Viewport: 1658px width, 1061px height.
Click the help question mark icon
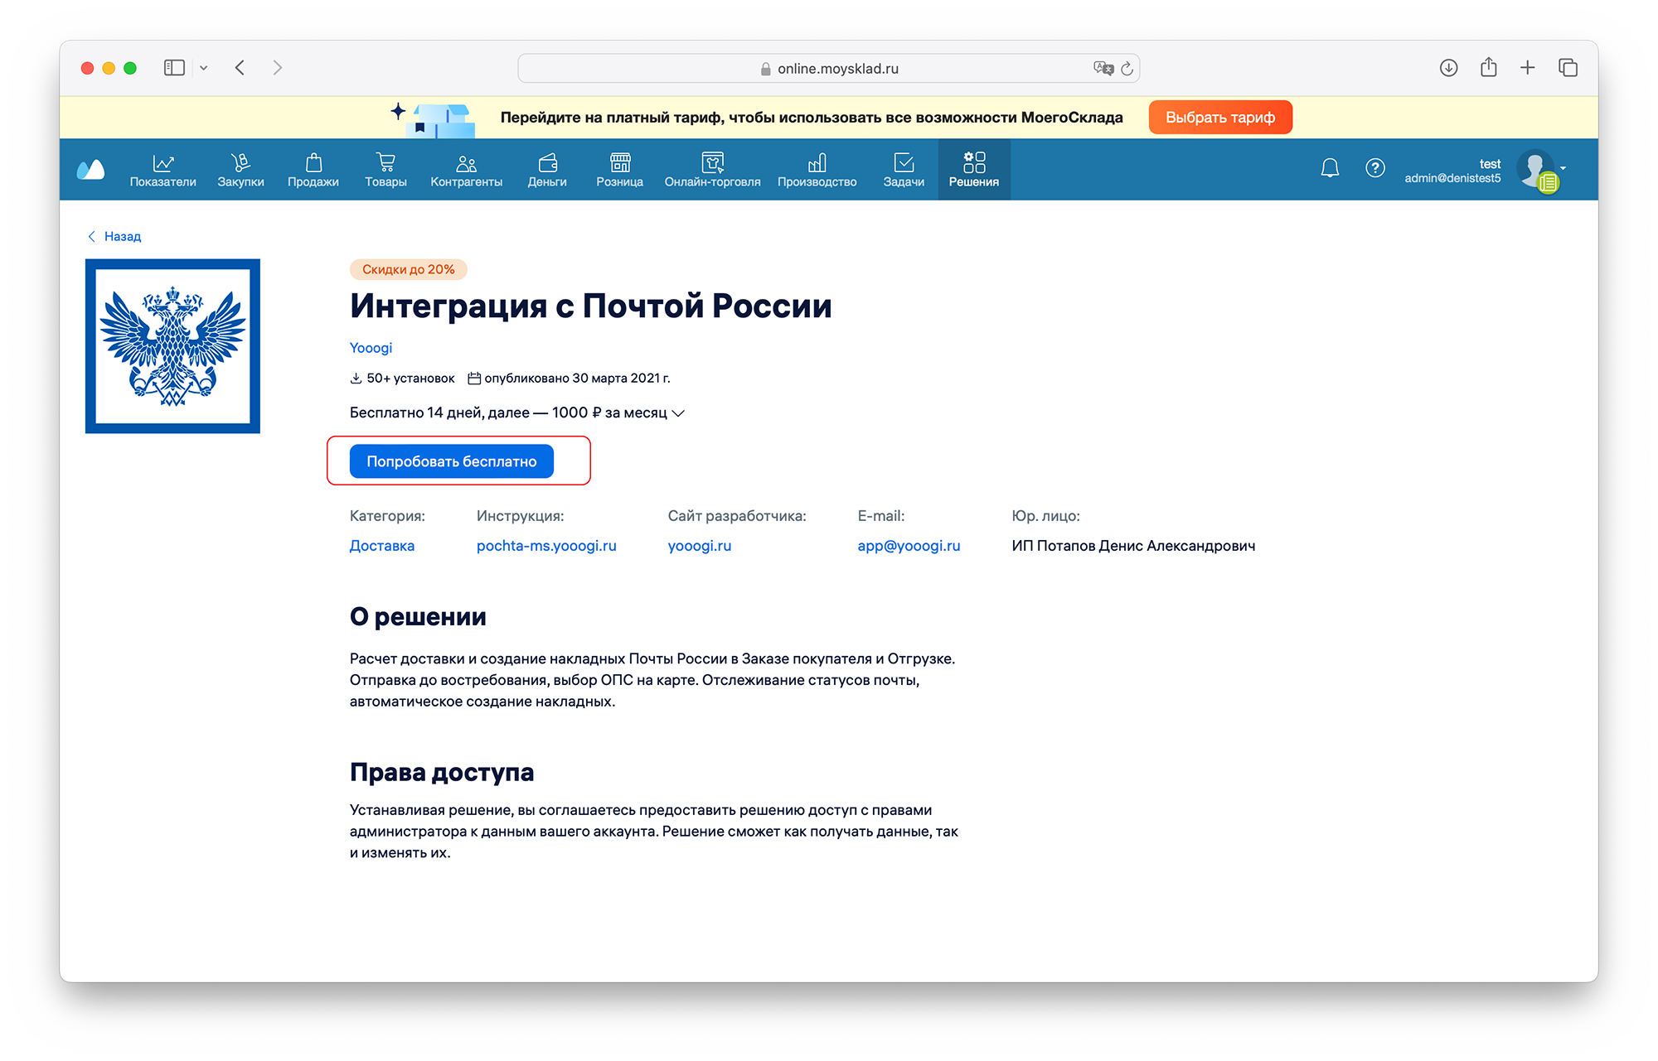1374,168
